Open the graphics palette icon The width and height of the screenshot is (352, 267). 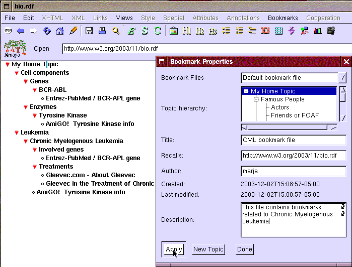click(305, 31)
